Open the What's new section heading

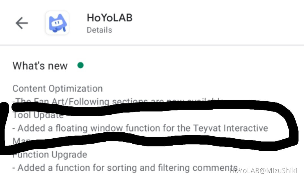39,65
